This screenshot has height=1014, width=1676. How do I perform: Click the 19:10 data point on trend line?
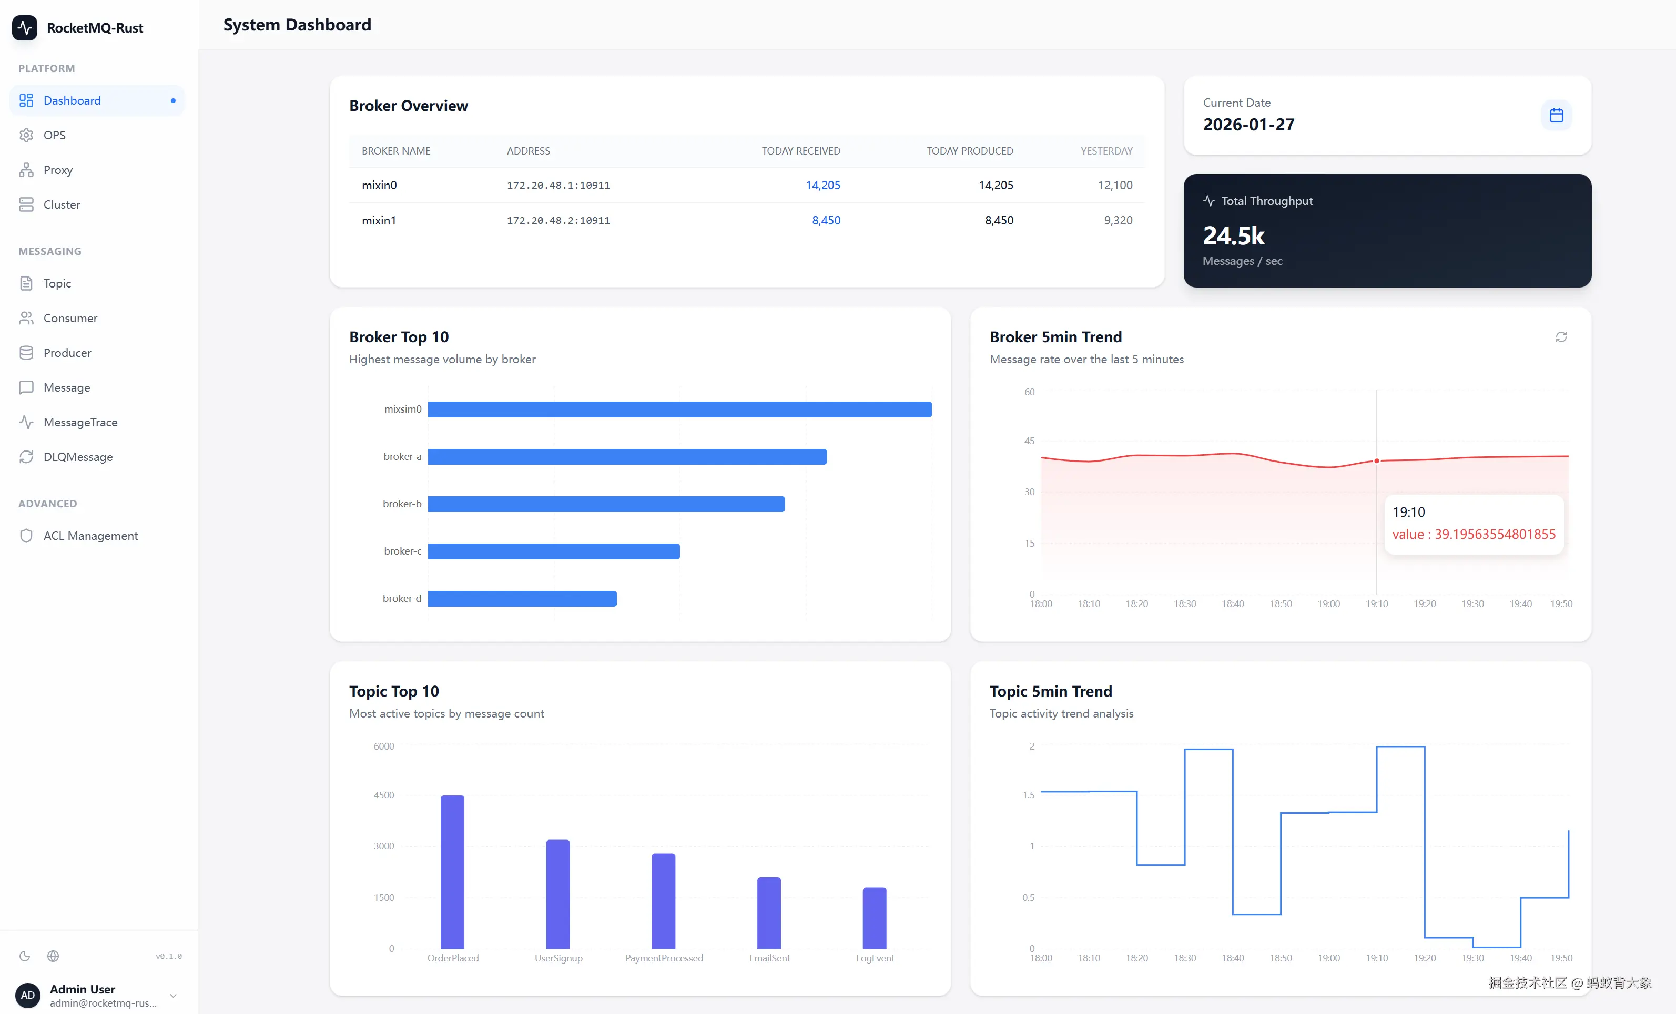pyautogui.click(x=1377, y=461)
